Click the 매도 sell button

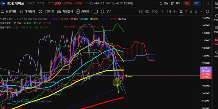click(197, 3)
